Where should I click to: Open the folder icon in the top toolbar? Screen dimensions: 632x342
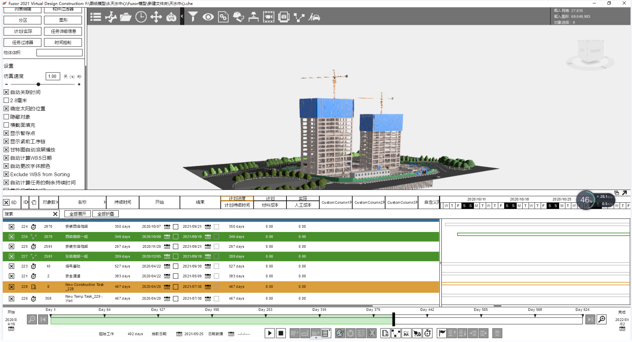pos(126,17)
